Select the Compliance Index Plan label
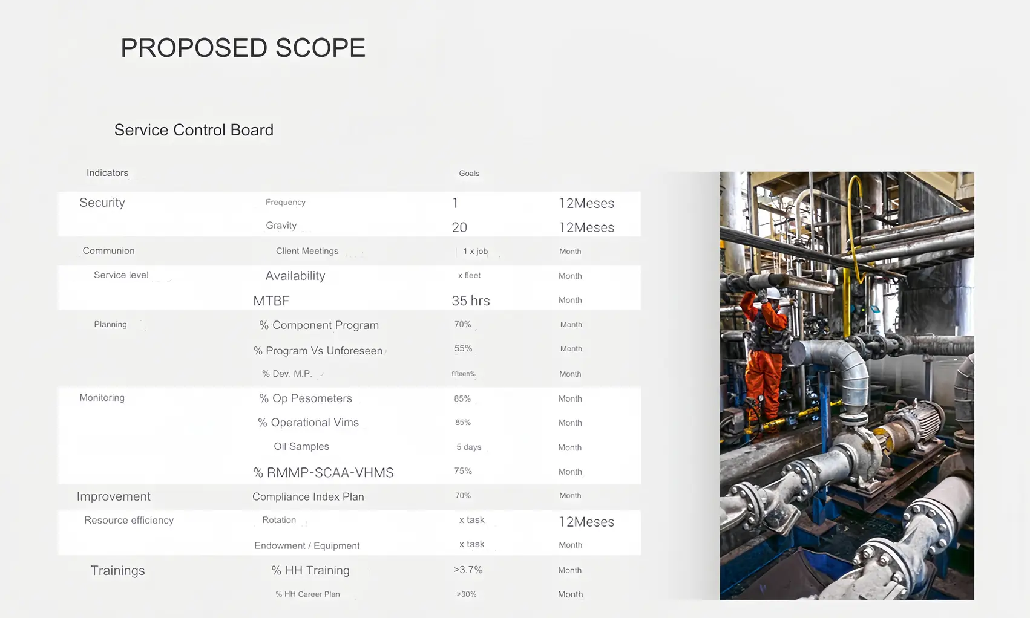 308,496
